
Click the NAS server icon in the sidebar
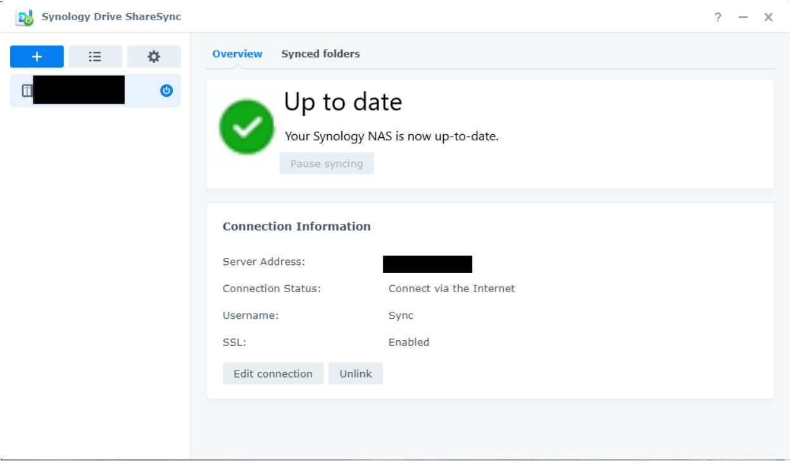click(x=26, y=90)
